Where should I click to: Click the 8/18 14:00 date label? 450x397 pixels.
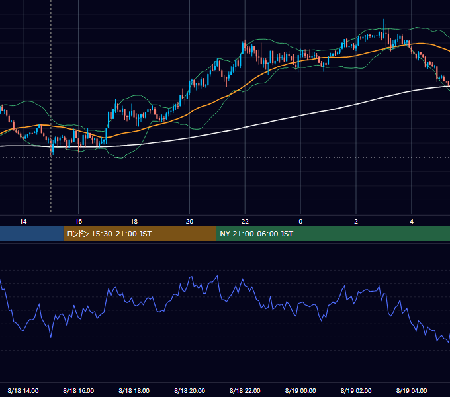click(x=23, y=390)
